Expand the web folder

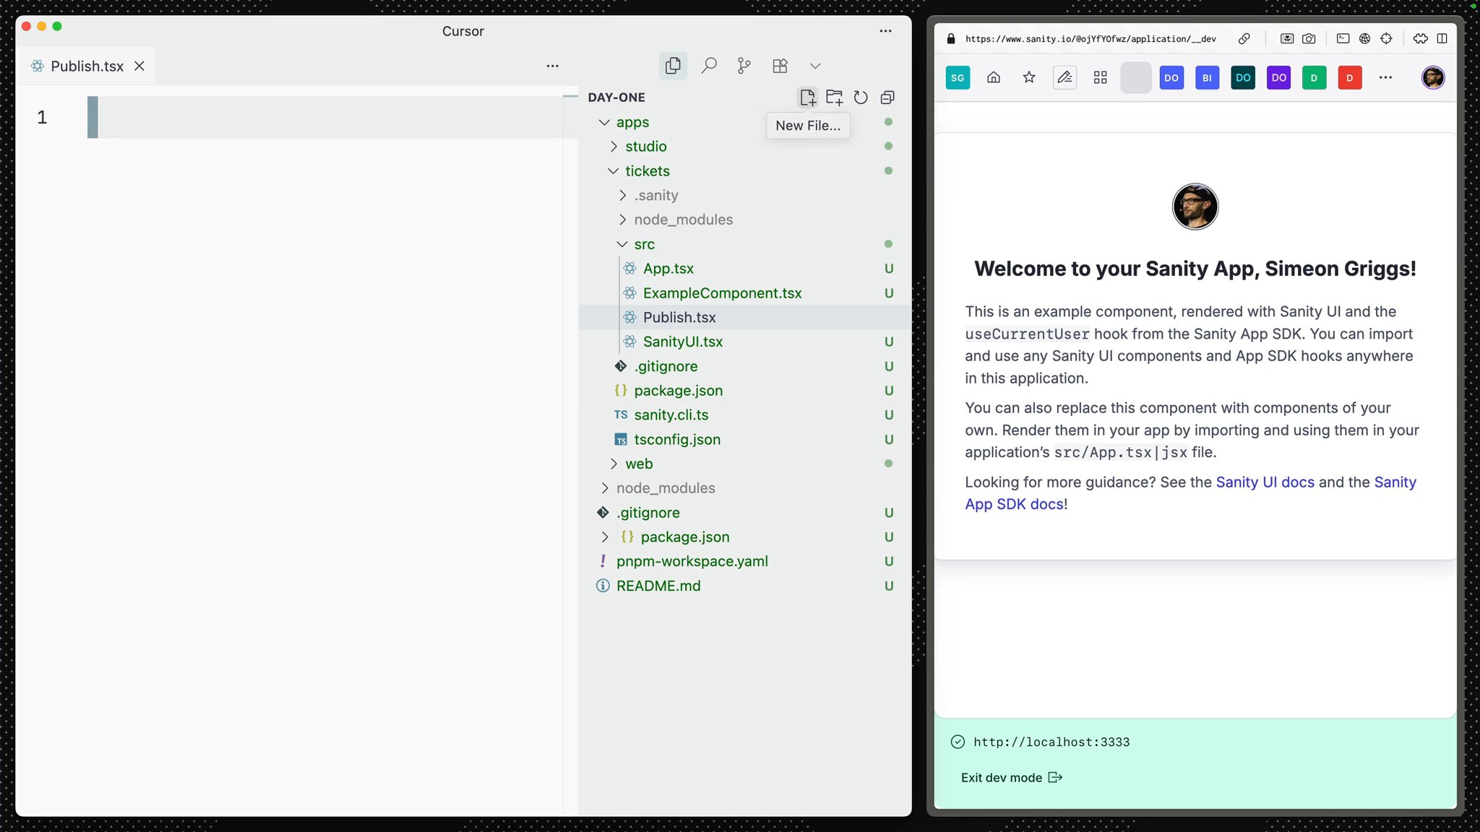coord(614,464)
